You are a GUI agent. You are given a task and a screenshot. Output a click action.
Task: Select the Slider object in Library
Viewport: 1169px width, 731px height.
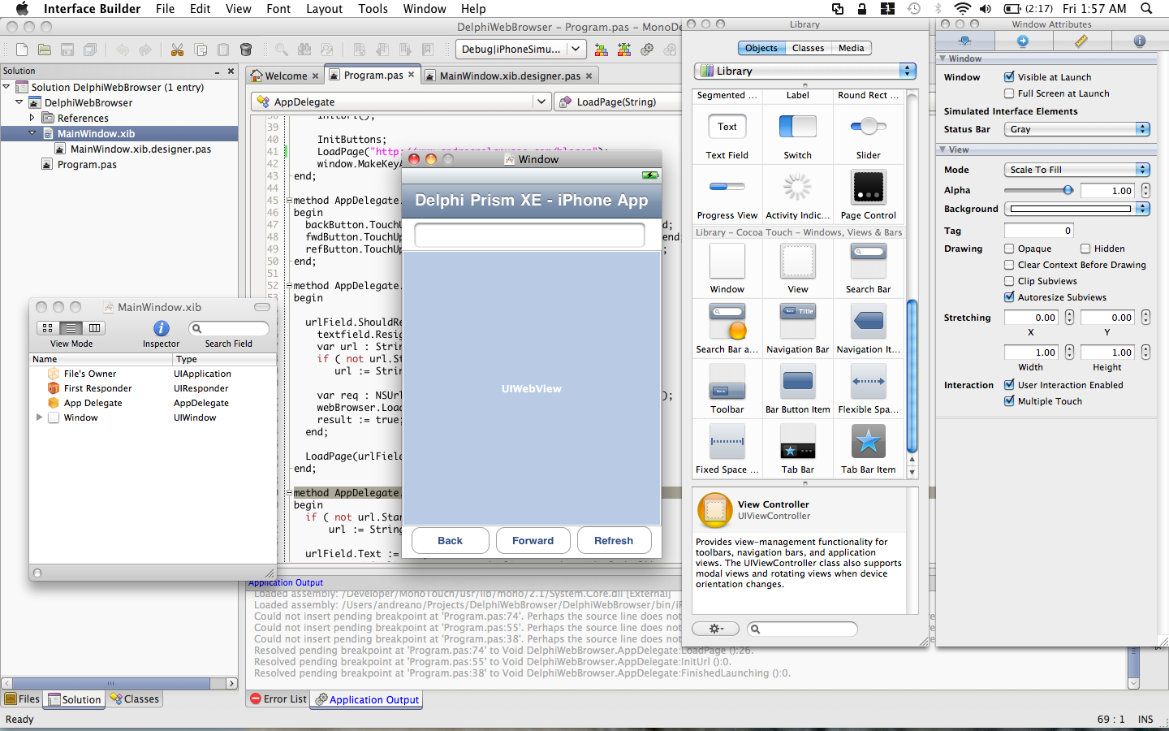click(868, 127)
